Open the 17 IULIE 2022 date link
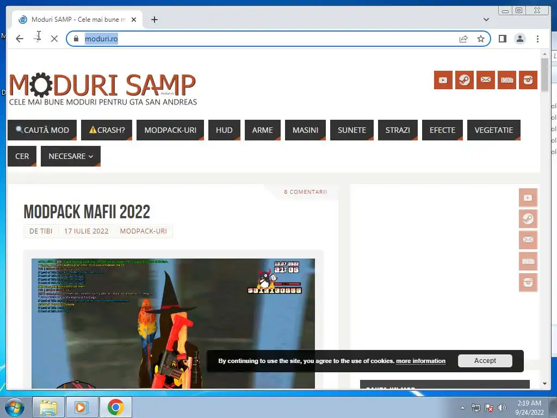Image resolution: width=557 pixels, height=418 pixels. point(86,231)
